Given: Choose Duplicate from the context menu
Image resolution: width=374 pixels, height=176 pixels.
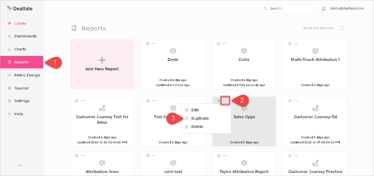Looking at the screenshot, I should pyautogui.click(x=206, y=118).
